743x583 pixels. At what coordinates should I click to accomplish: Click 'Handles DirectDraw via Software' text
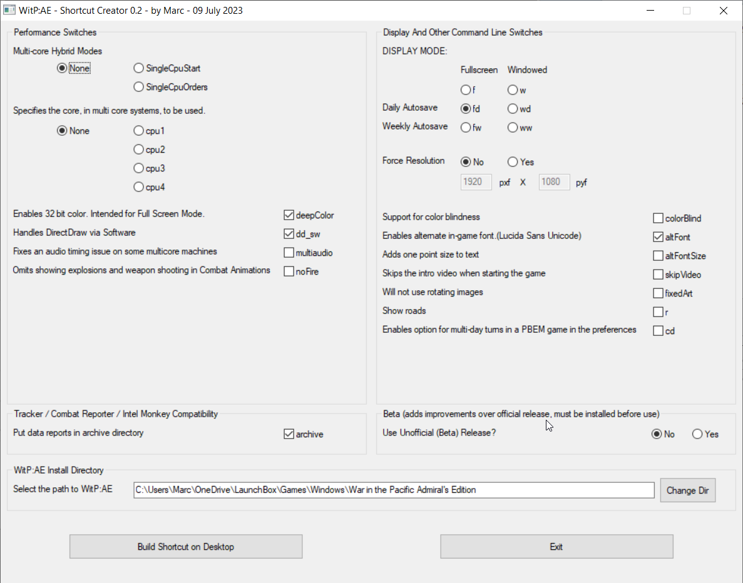tap(74, 233)
